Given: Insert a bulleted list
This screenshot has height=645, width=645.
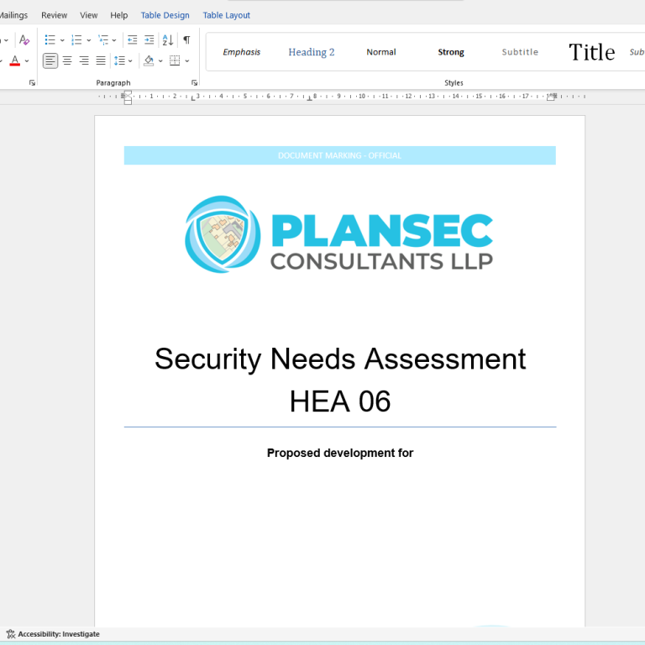Looking at the screenshot, I should (x=50, y=40).
